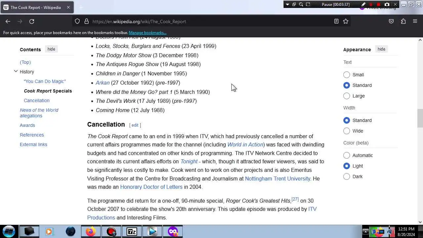Select Wide width option
This screenshot has height=238, width=423.
pos(347,131)
